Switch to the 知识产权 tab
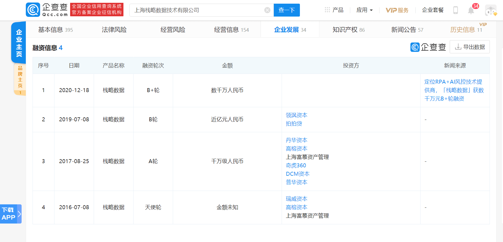Screen dimensions: 503x242 [349, 29]
